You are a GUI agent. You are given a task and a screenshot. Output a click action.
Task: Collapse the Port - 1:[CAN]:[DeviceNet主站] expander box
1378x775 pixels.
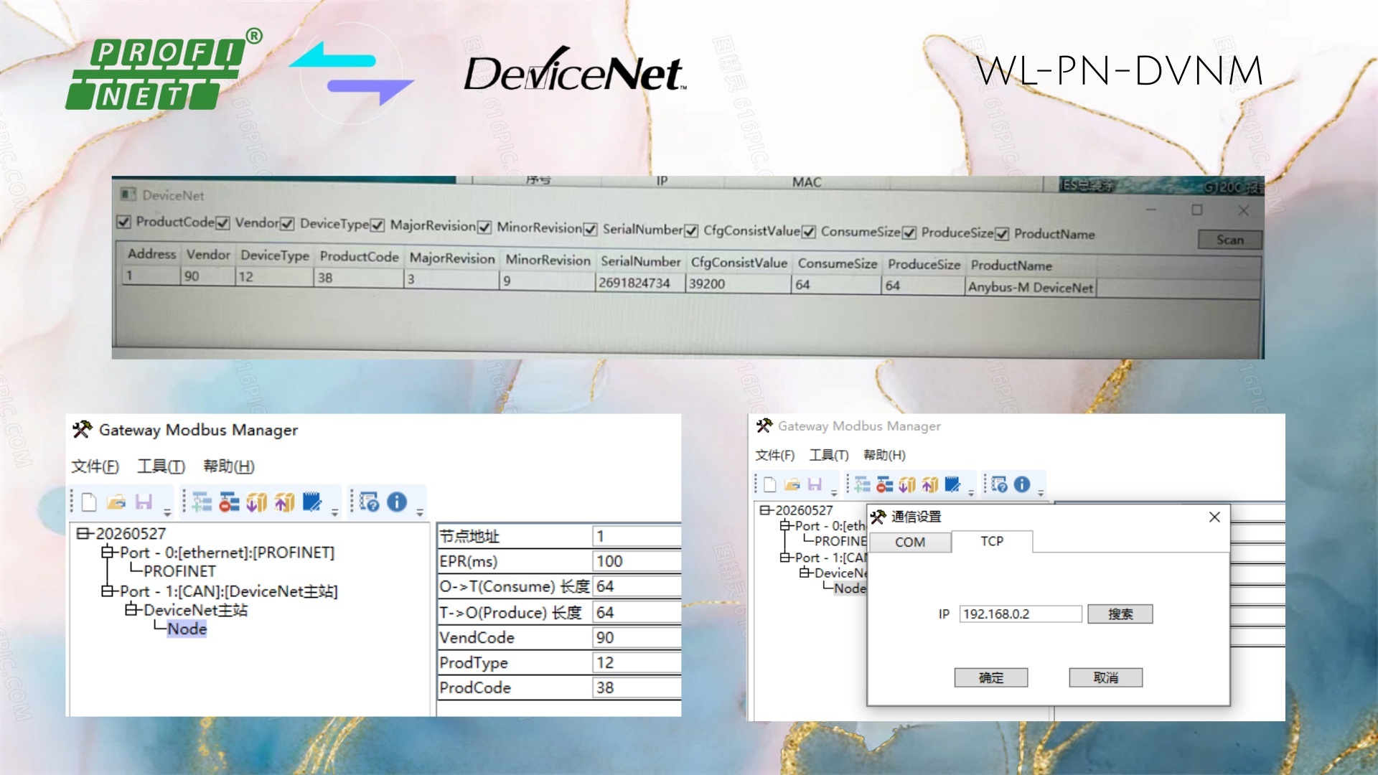click(107, 591)
